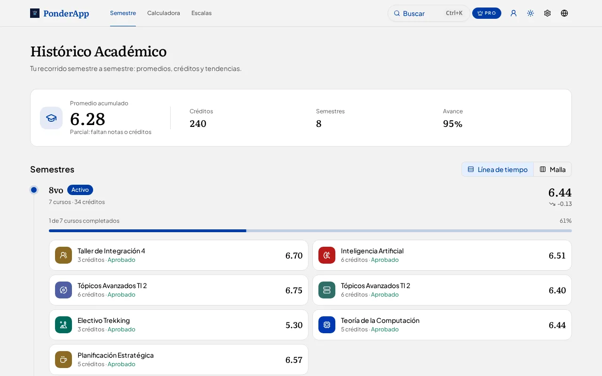Click the icon of Tópicos Avanzados graded 6.40

point(327,290)
